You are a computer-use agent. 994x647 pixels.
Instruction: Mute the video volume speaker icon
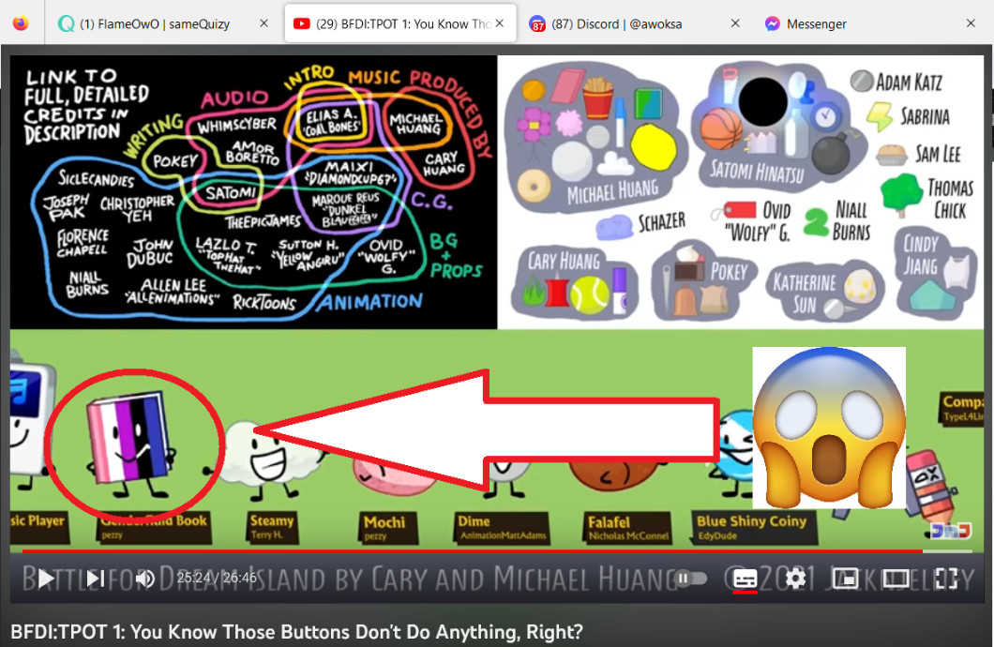tap(144, 579)
